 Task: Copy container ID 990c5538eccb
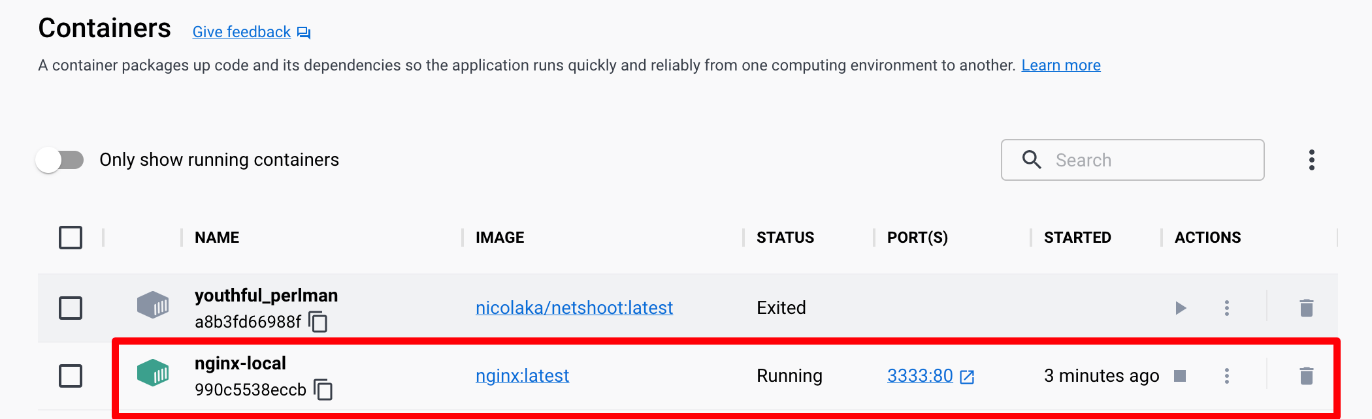tap(323, 390)
